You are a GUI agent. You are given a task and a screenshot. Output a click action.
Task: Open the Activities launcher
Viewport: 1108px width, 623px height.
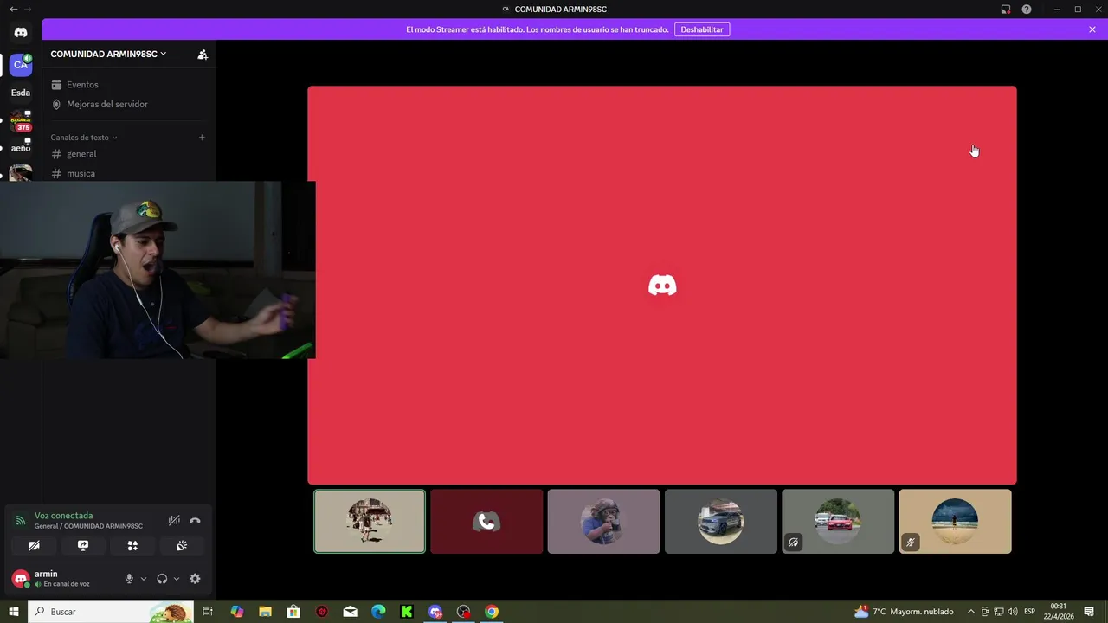[132, 546]
